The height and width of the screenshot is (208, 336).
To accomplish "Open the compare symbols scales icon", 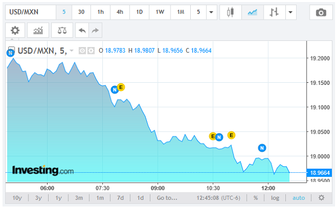I will (x=63, y=31).
